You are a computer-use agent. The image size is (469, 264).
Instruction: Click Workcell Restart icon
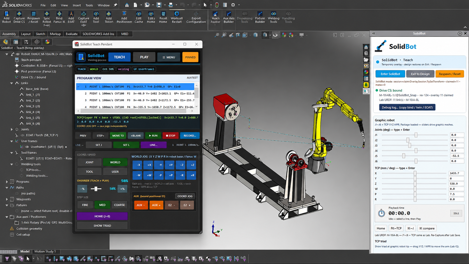coord(177,17)
